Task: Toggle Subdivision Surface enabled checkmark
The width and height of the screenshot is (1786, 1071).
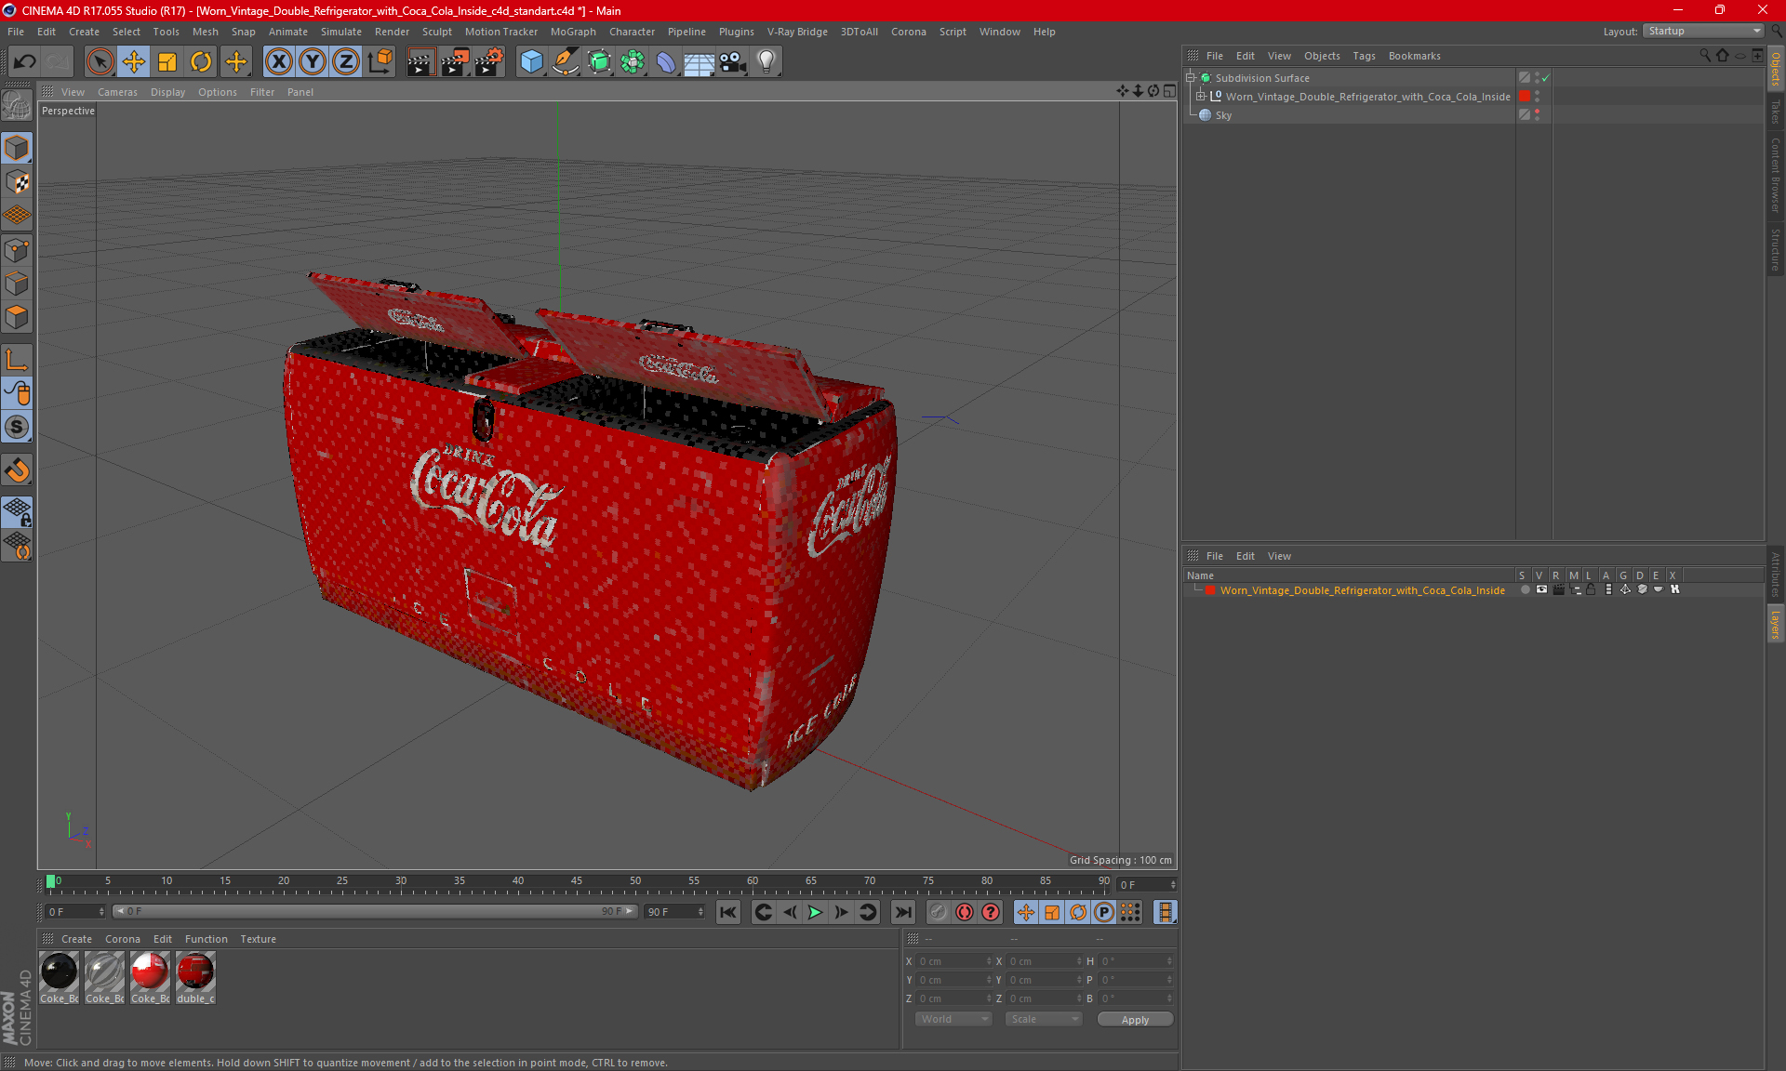Action: tap(1546, 78)
